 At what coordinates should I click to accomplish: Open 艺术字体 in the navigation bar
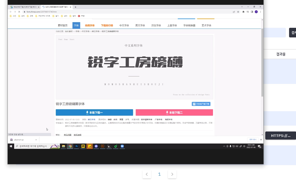(206, 25)
